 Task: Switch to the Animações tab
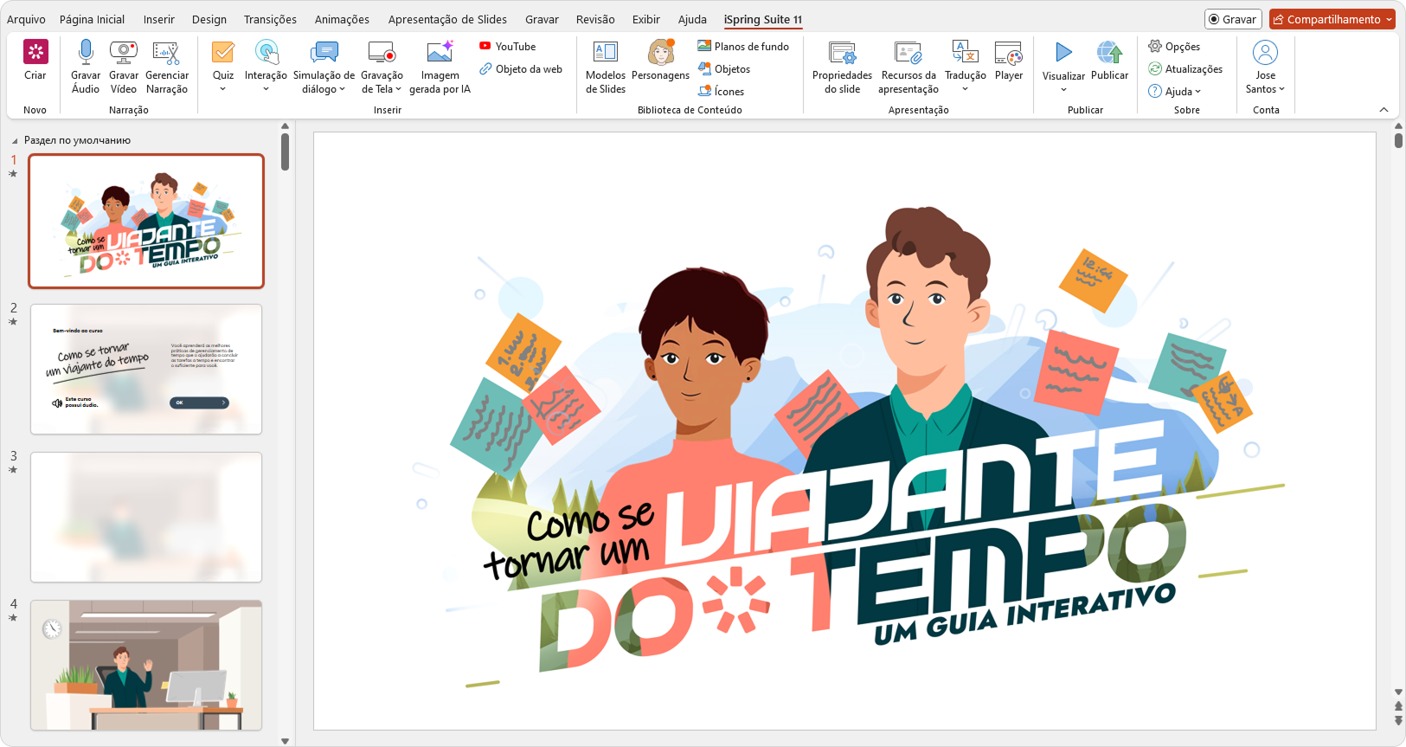click(x=342, y=19)
